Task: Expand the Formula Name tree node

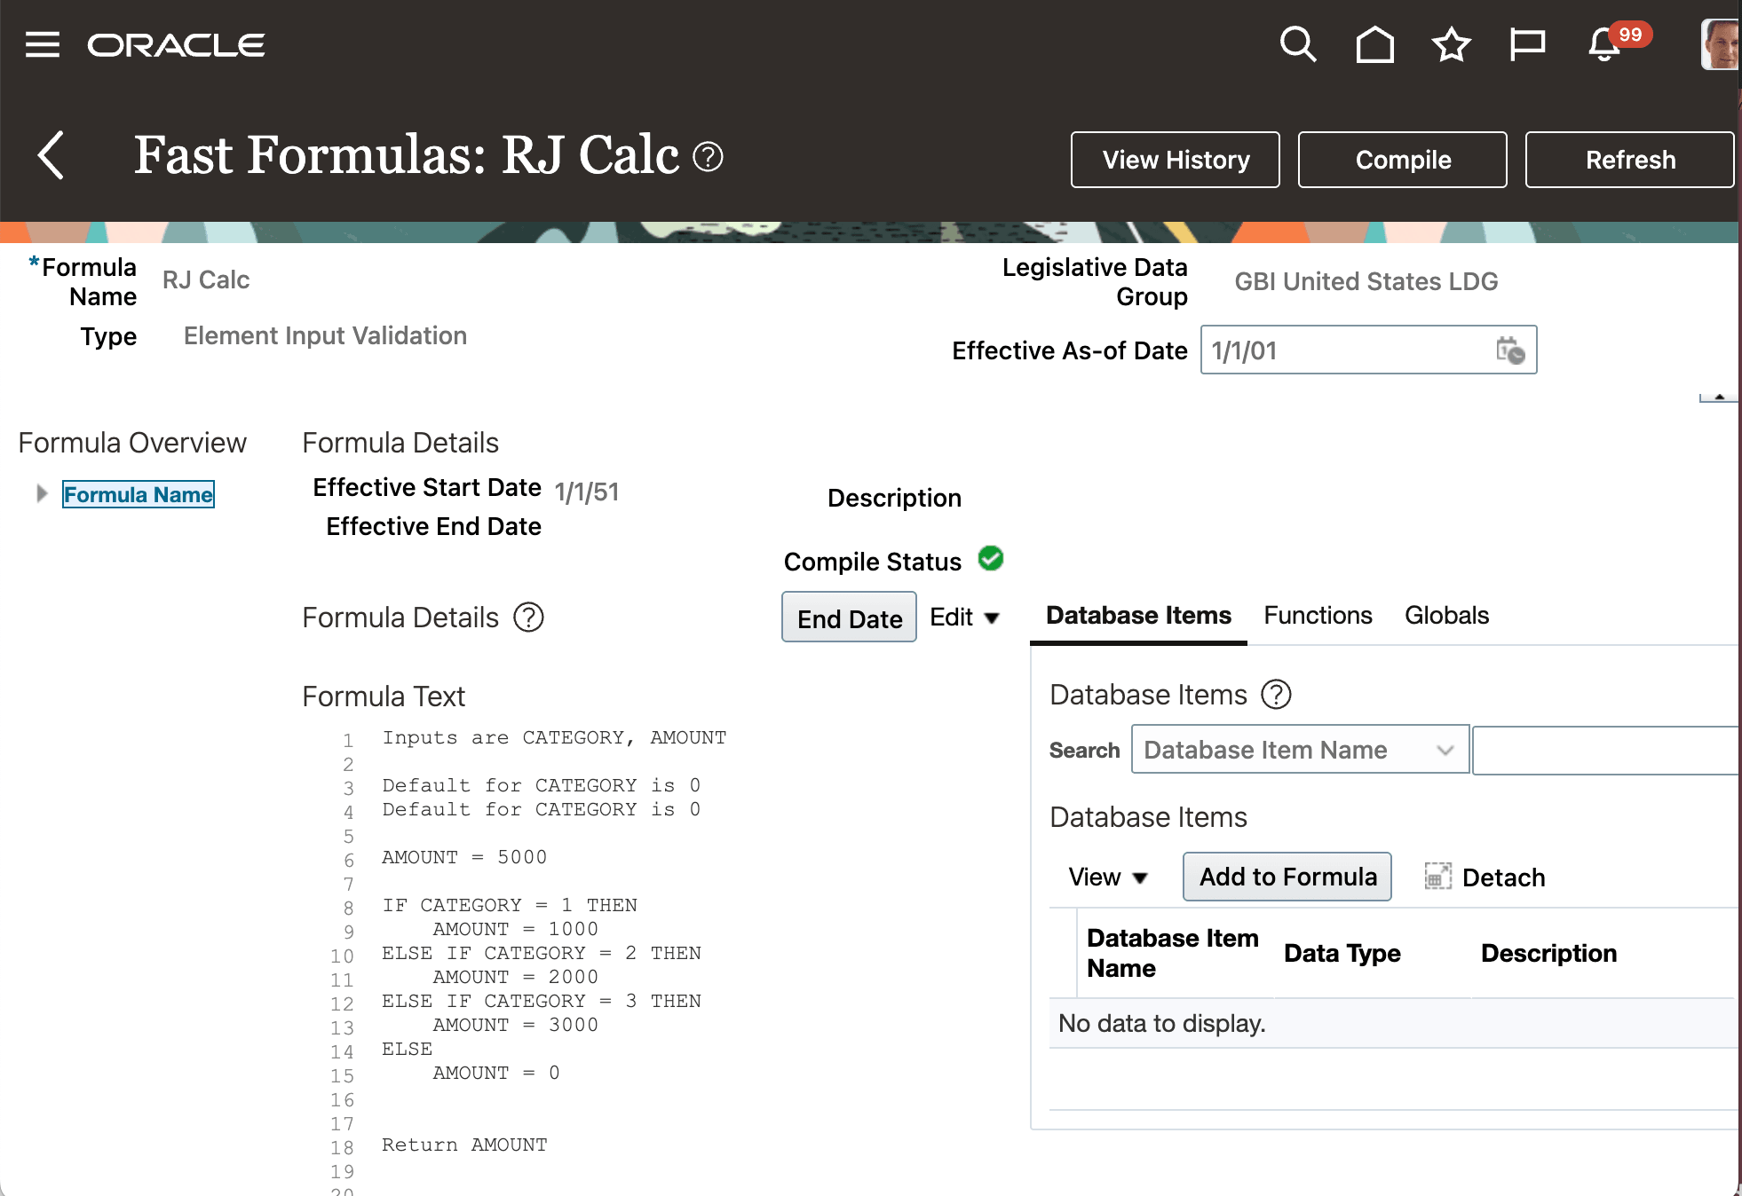Action: point(41,494)
